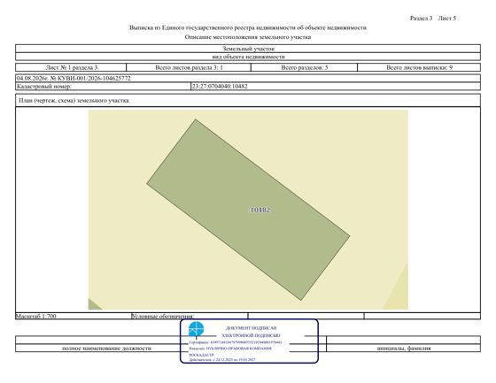Screen dimensions: 496x383
Task: Select the 'Владелец: ПУБЛИЧНО-ПРАВОВАЯ КОМПАНИЯ' line
Action: pos(230,349)
